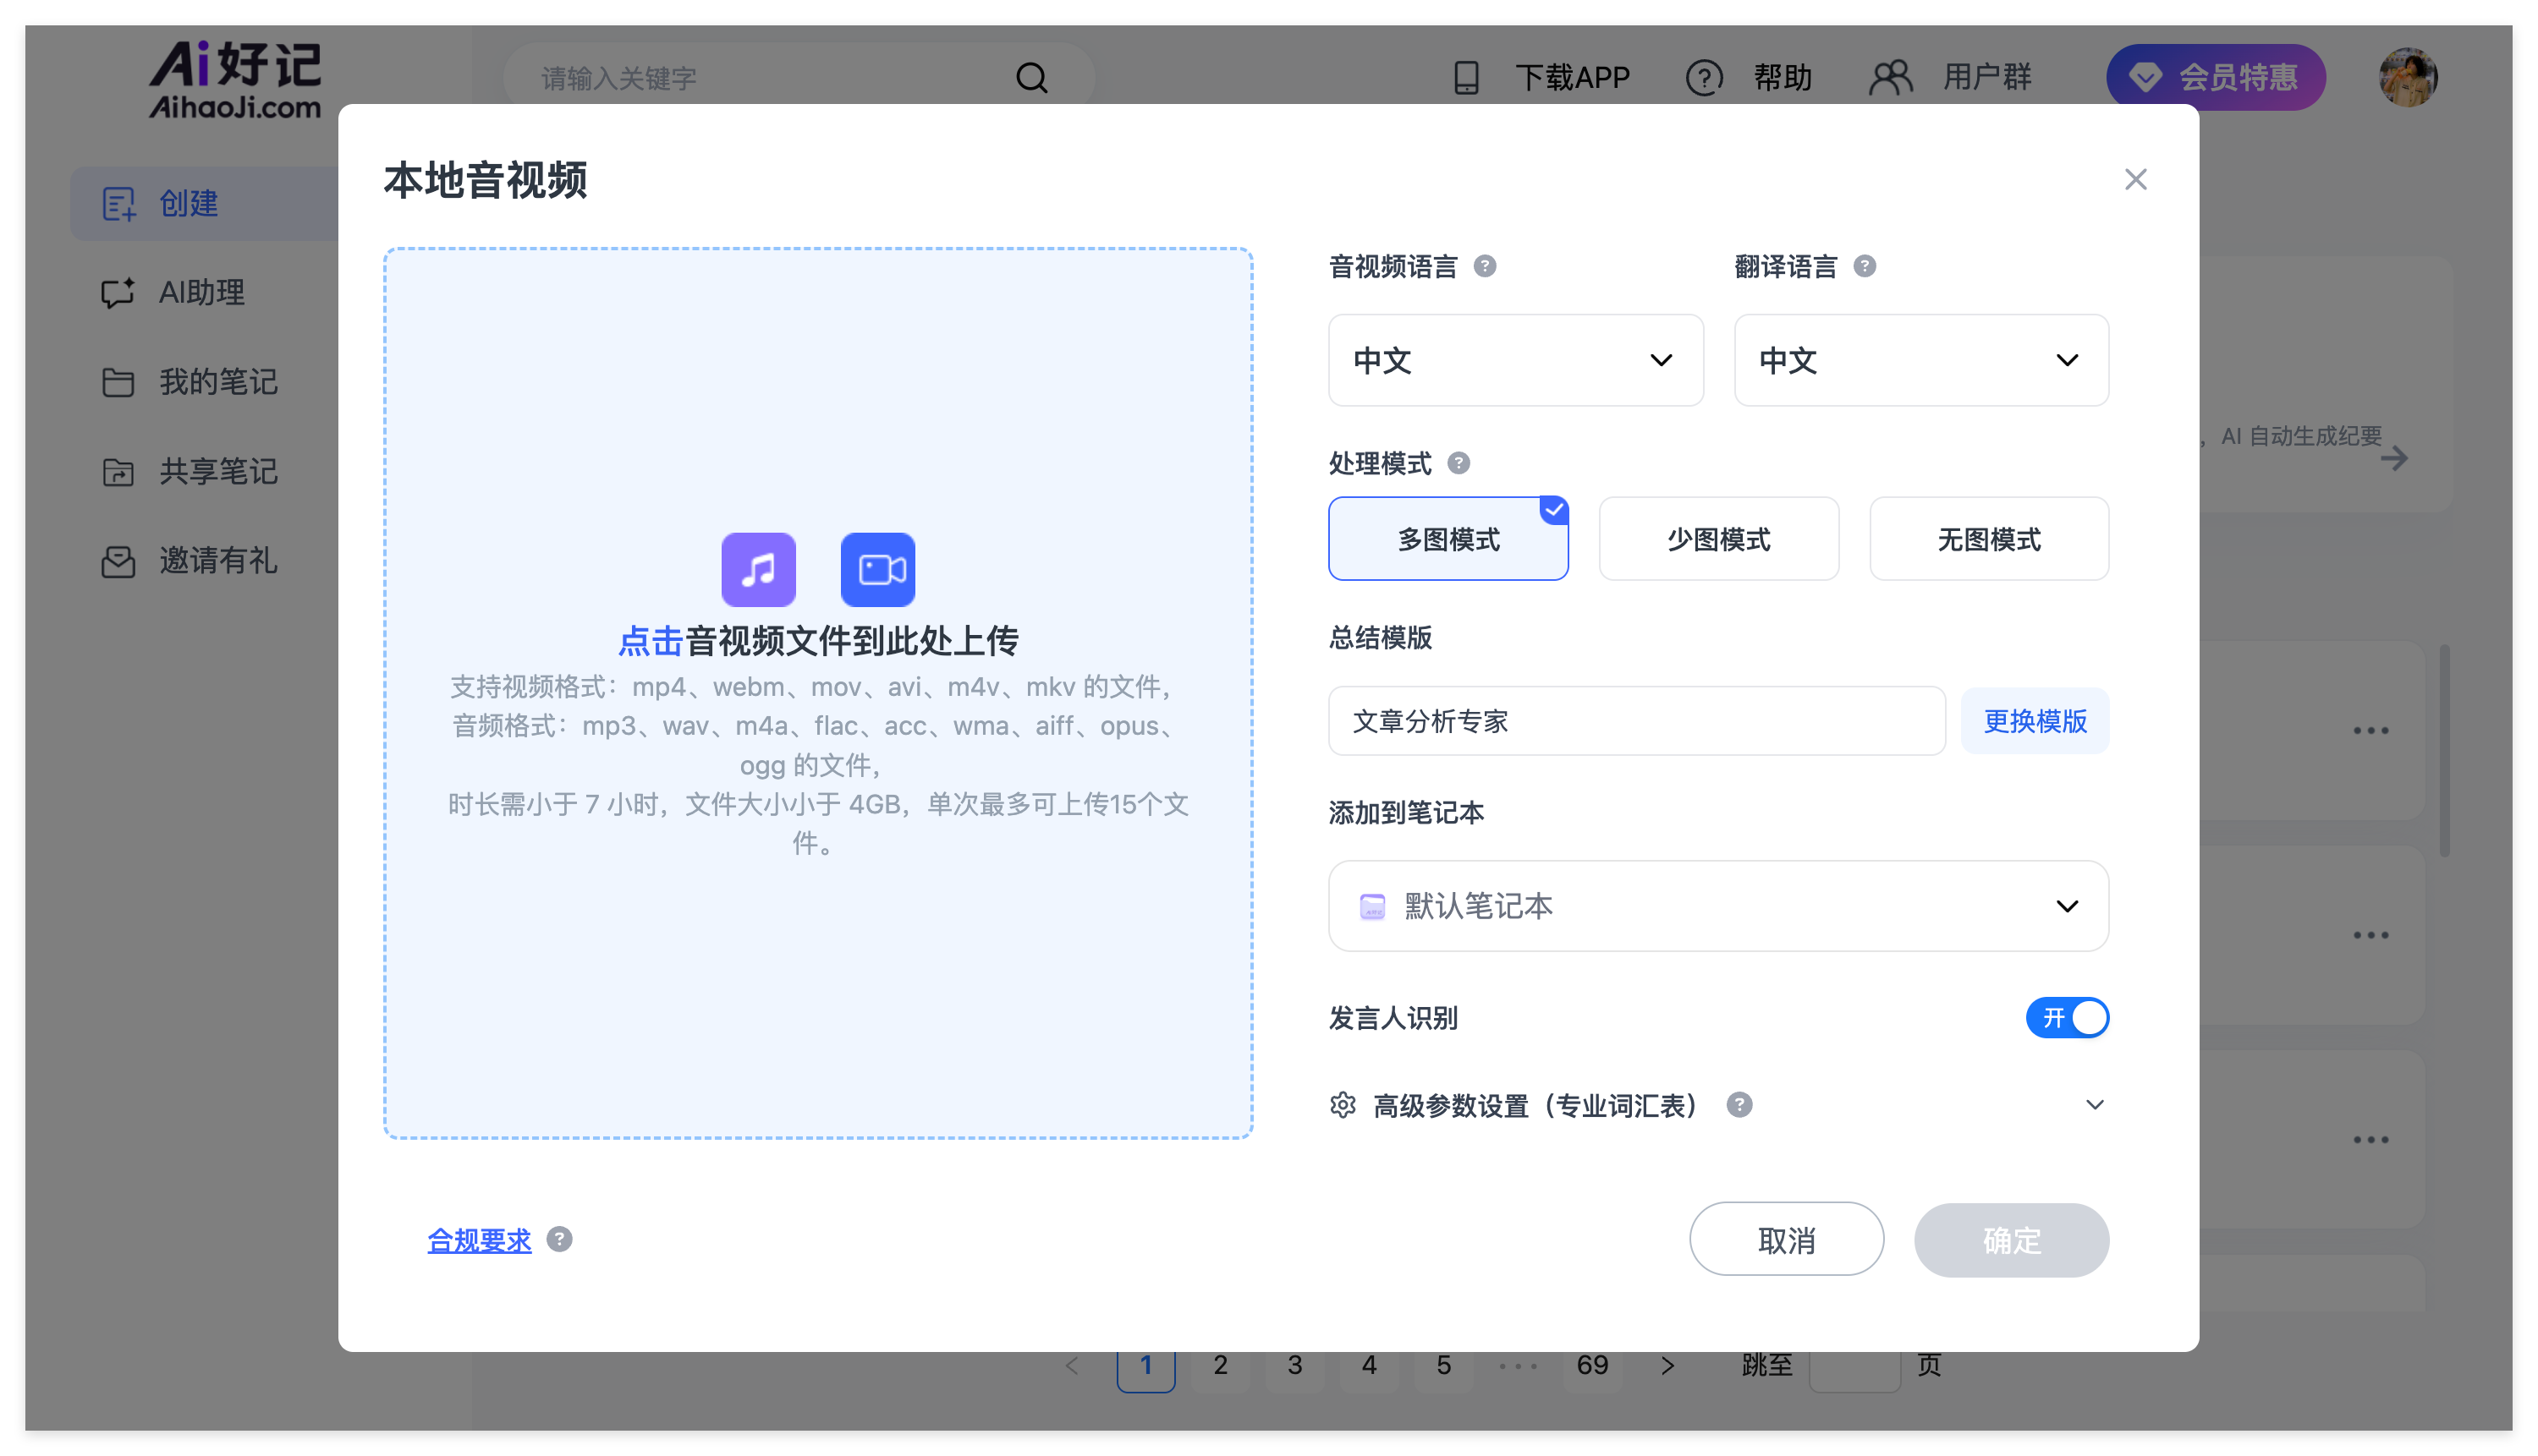Image resolution: width=2538 pixels, height=1456 pixels.
Task: Click the notebook icon in 默认笔记本 field
Action: tap(1372, 906)
